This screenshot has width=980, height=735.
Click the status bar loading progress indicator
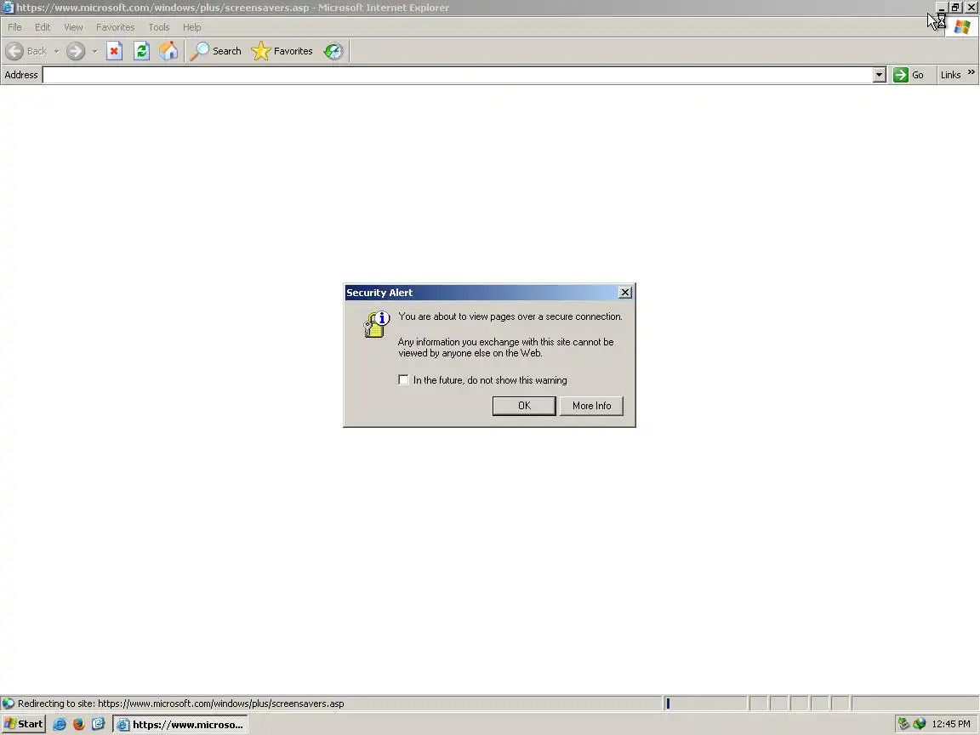705,704
